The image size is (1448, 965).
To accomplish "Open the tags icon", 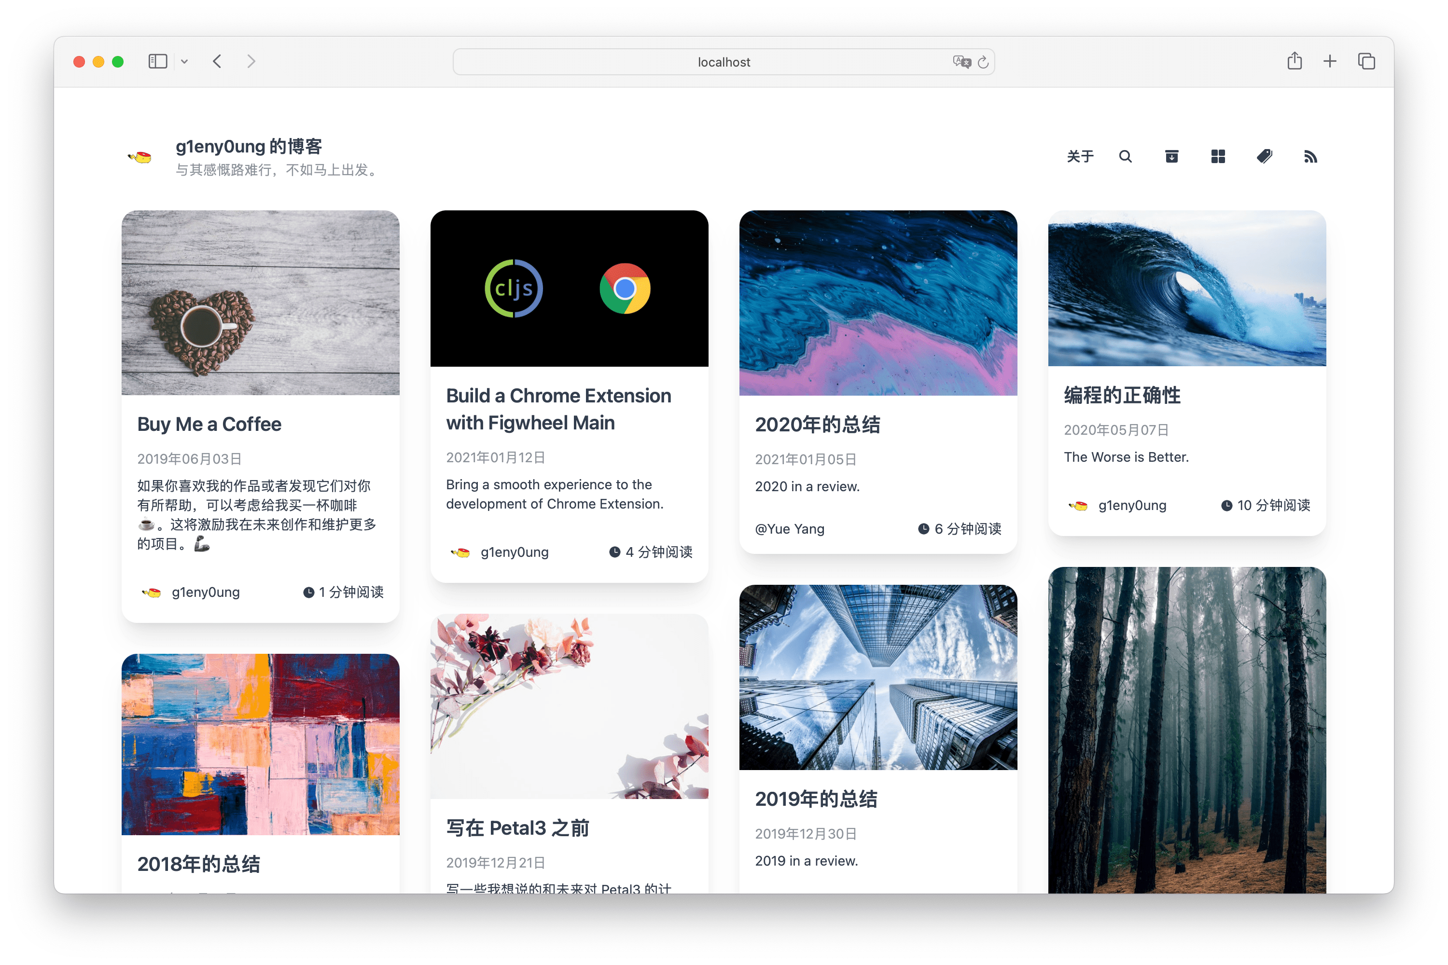I will coord(1265,156).
